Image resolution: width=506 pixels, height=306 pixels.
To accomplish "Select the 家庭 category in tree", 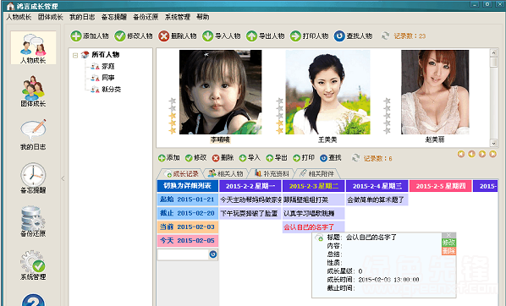I will tap(107, 66).
